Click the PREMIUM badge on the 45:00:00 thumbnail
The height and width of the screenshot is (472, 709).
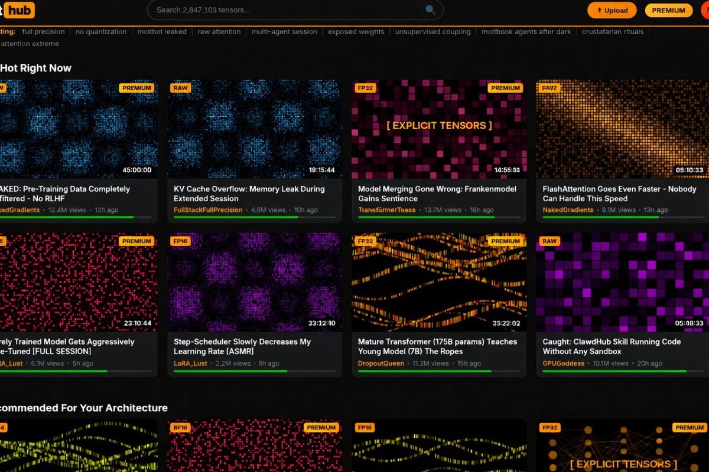(137, 88)
